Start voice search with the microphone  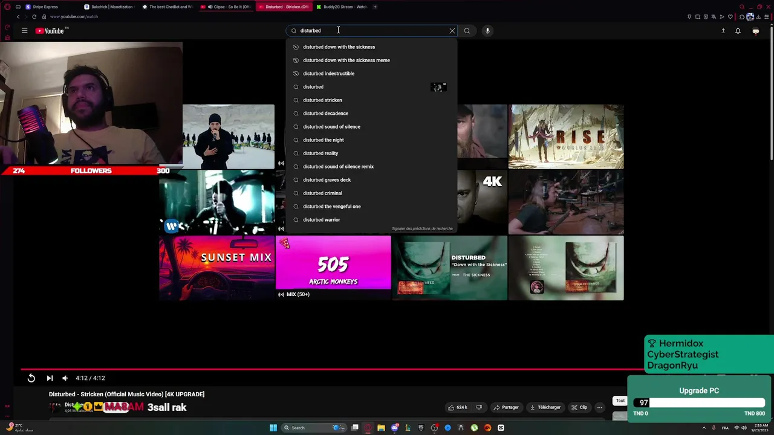point(487,31)
